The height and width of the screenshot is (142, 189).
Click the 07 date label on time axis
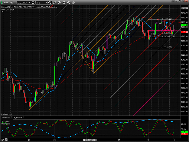coord(119,140)
